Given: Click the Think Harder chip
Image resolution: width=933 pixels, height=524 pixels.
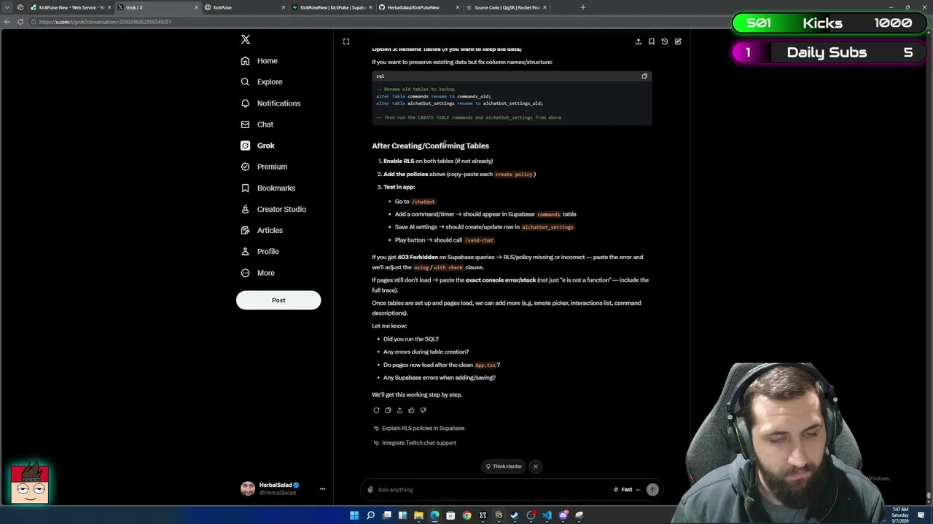Looking at the screenshot, I should (504, 467).
